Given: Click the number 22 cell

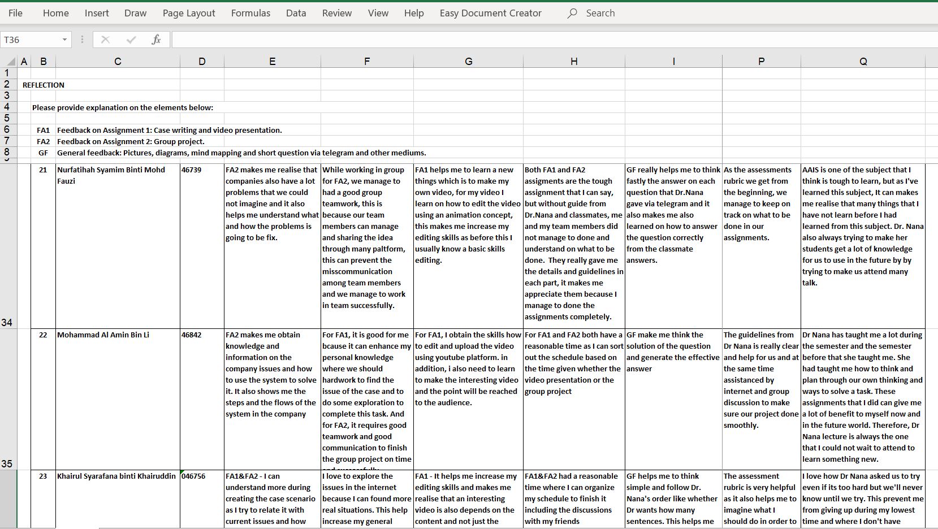Looking at the screenshot, I should pos(44,400).
